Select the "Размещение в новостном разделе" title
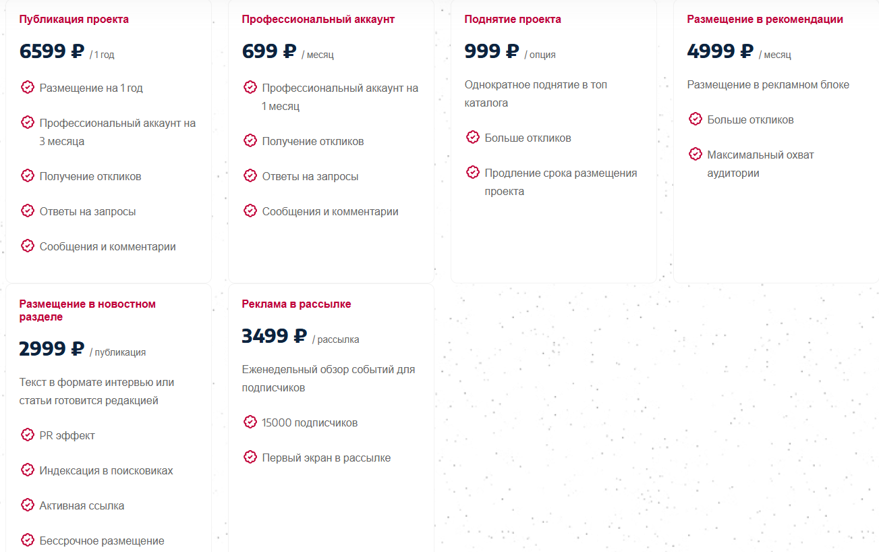 coord(87,310)
